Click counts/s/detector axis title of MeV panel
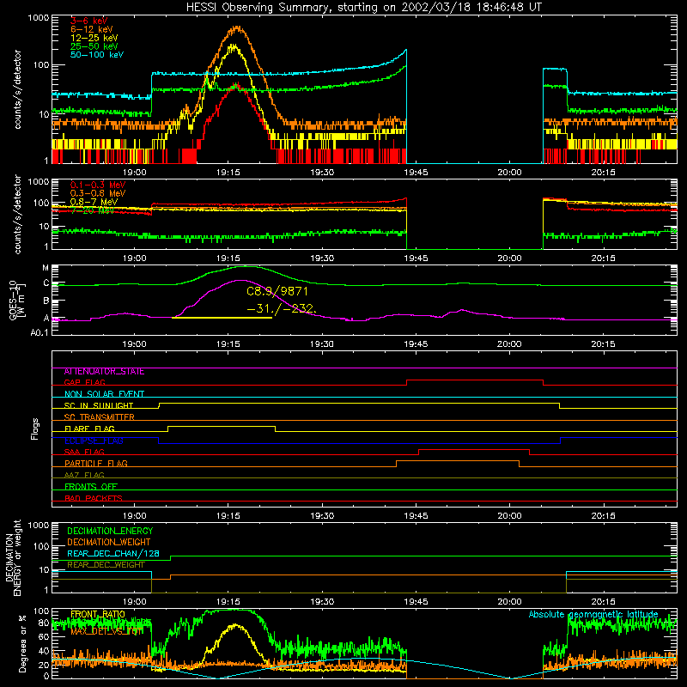 pos(17,214)
